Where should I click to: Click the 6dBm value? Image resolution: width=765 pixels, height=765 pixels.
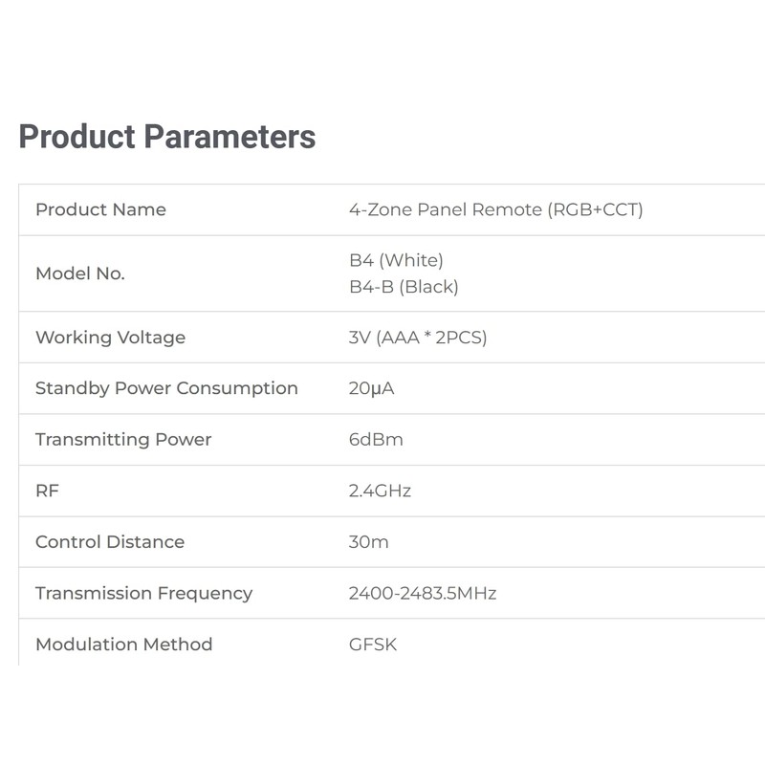click(x=376, y=440)
